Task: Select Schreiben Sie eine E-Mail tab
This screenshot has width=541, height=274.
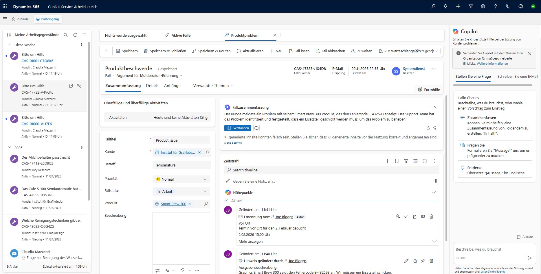Action: pos(518,77)
